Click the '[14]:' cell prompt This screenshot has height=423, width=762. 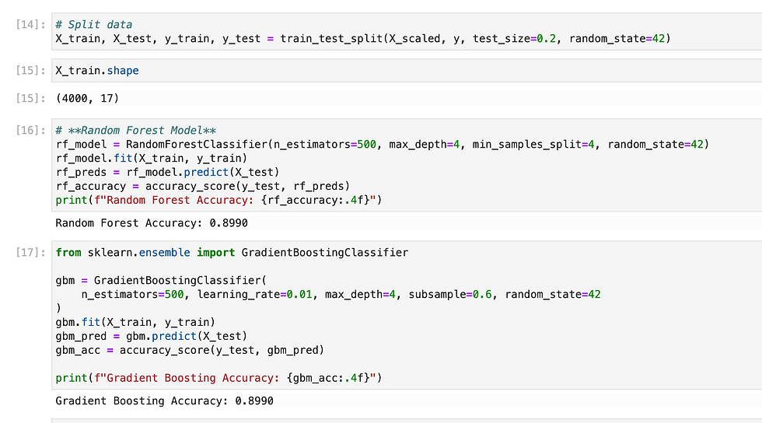30,24
